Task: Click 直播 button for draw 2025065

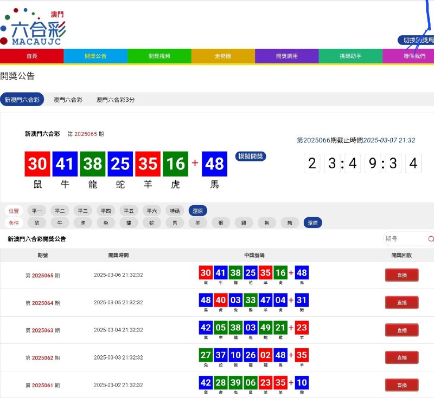Action: (401, 275)
